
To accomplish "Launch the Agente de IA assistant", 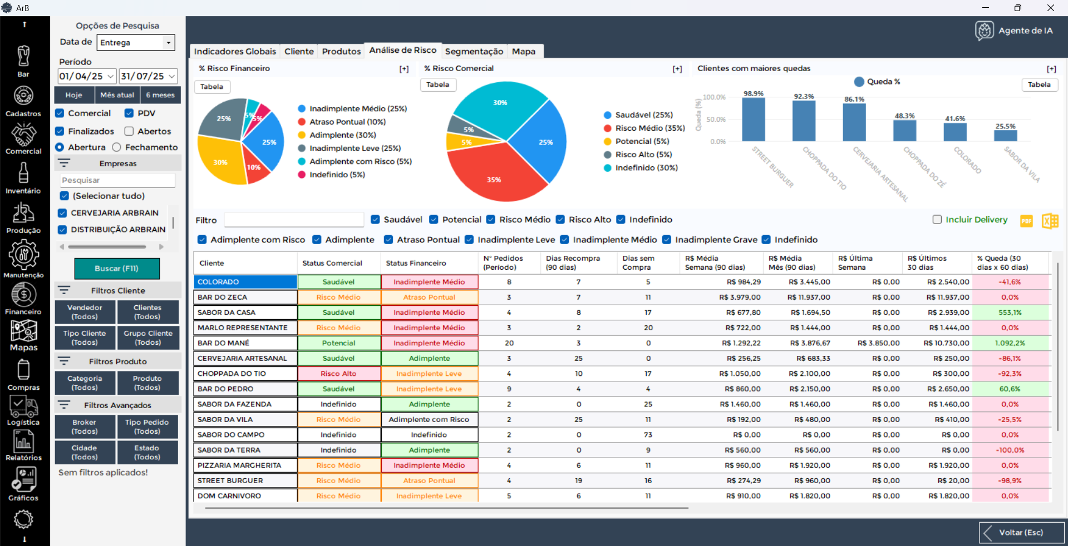I will (1015, 31).
